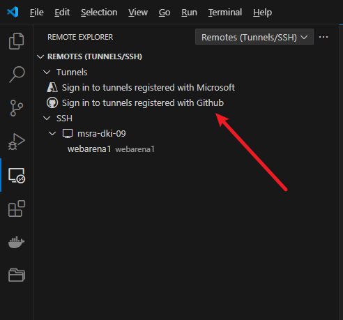Open the Explorer view in activity bar
The height and width of the screenshot is (320, 343).
(x=16, y=41)
